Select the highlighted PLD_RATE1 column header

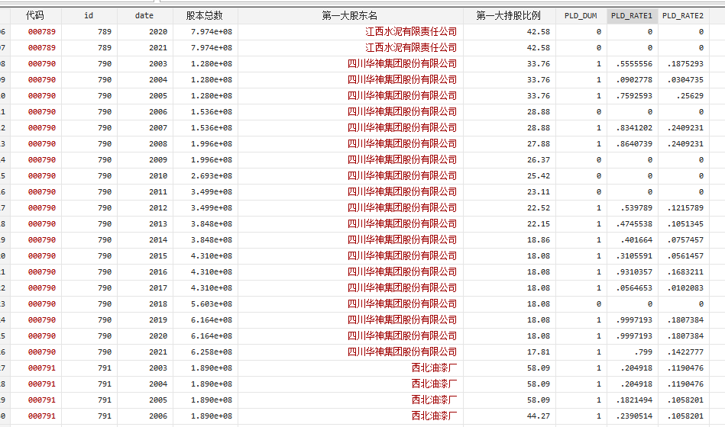632,15
